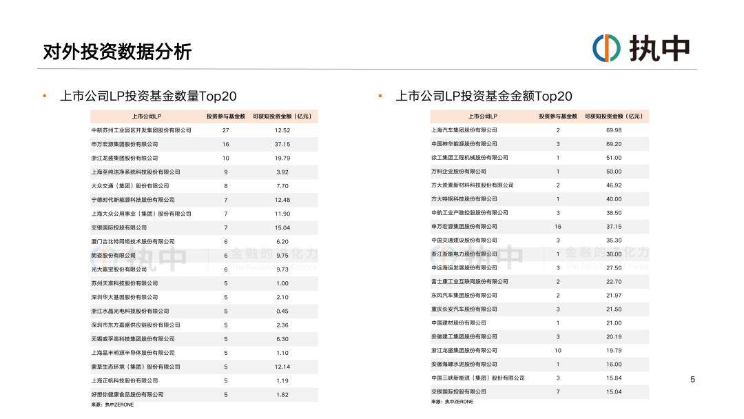Image resolution: width=744 pixels, height=419 pixels.
Task: Click row 光大嘉宝股份有限公司
Action: pyautogui.click(x=204, y=269)
